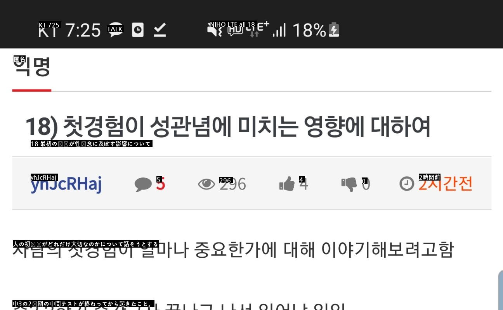The image size is (503, 310).
Task: Click the clock timestamp icon
Action: (407, 184)
